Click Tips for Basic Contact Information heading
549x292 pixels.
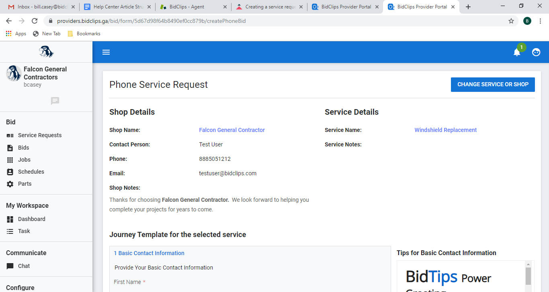(447, 253)
